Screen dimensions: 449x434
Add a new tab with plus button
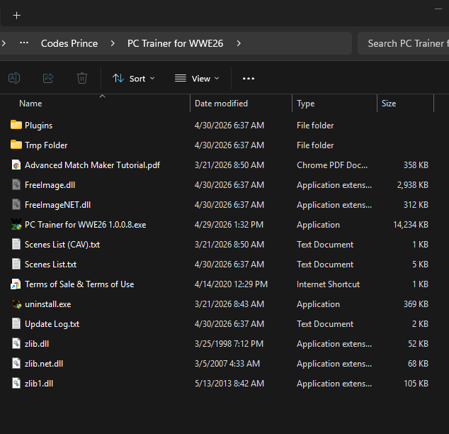[17, 15]
